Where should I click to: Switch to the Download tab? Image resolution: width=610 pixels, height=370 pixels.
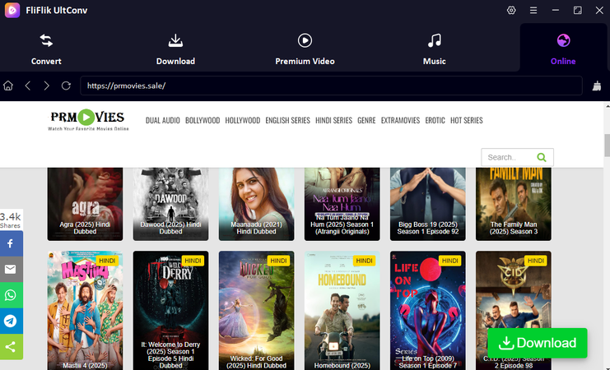175,49
